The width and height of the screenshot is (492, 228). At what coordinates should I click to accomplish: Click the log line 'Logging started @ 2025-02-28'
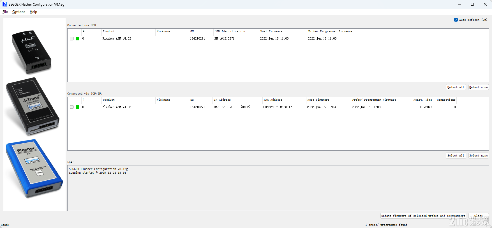tap(98, 173)
